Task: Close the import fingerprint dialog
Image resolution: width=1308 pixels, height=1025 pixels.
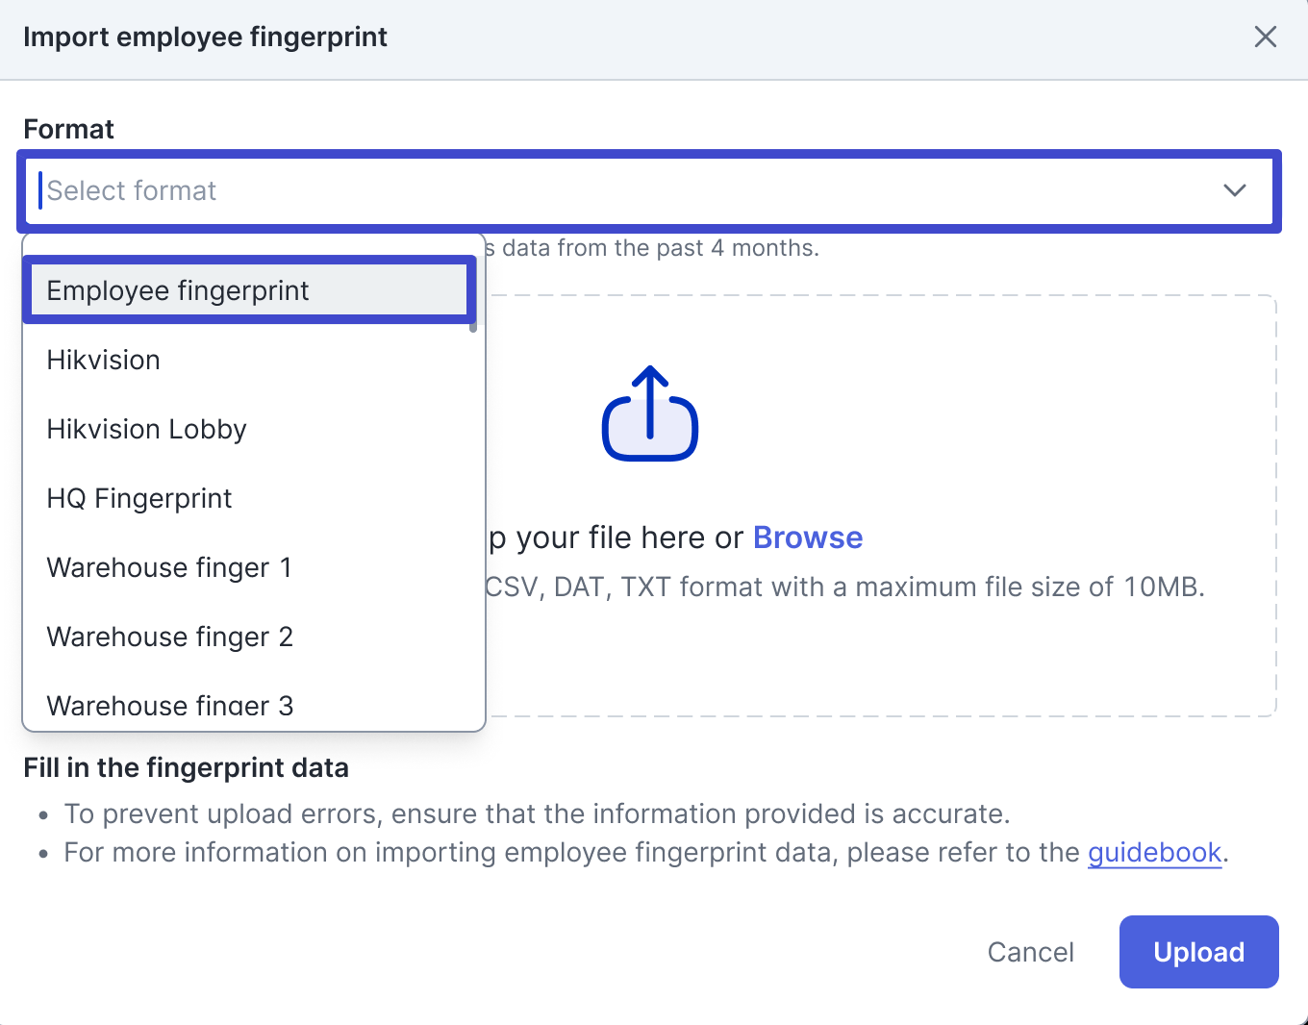Action: click(x=1266, y=37)
